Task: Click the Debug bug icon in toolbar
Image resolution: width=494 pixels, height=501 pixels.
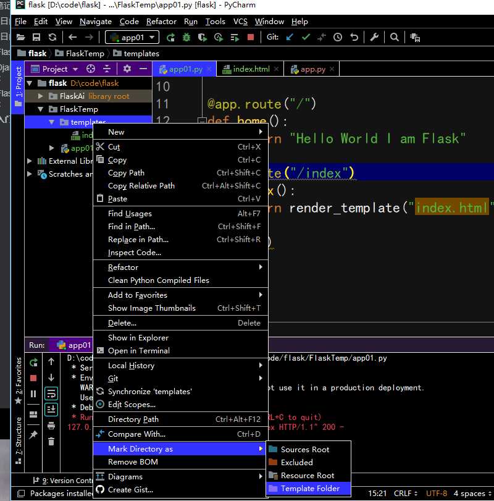Action: click(186, 38)
